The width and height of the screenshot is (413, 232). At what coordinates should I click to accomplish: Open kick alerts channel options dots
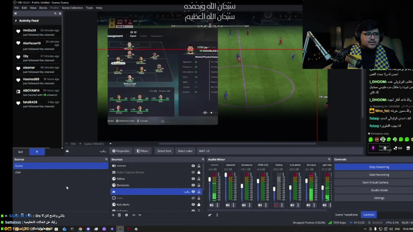[x=298, y=205]
